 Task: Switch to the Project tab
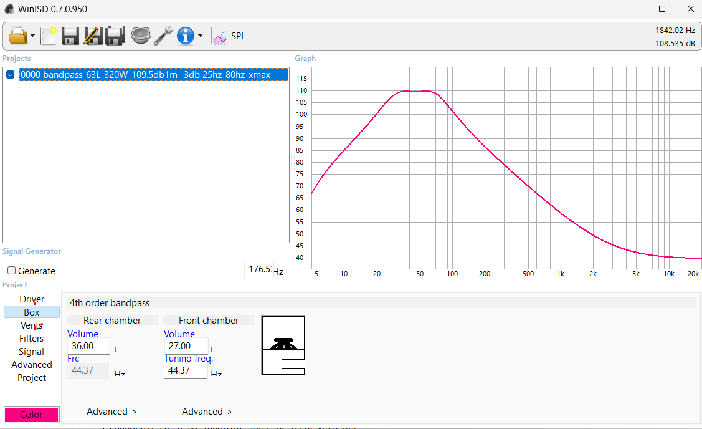pos(32,377)
